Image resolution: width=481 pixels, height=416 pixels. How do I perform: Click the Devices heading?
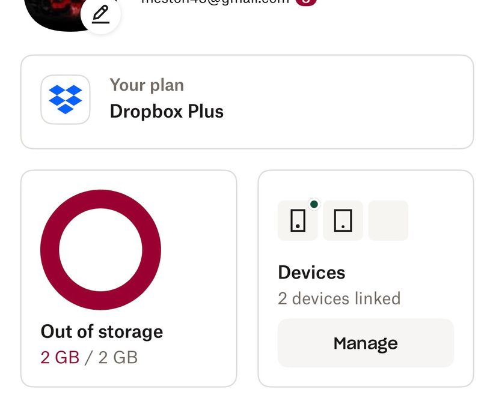coord(311,273)
